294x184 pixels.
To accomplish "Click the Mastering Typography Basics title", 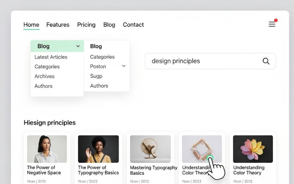I will point(154,170).
